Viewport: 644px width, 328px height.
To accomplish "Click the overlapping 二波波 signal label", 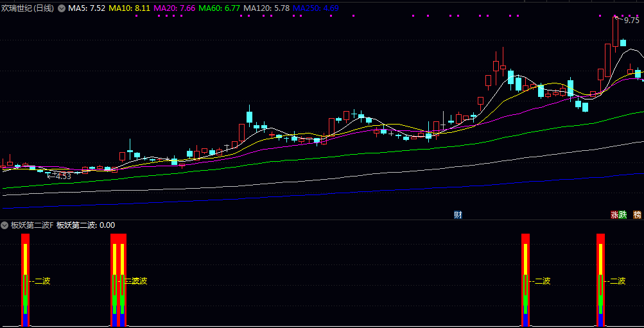I will point(136,281).
